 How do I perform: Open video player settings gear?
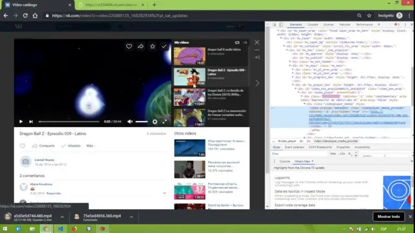pyautogui.click(x=155, y=121)
